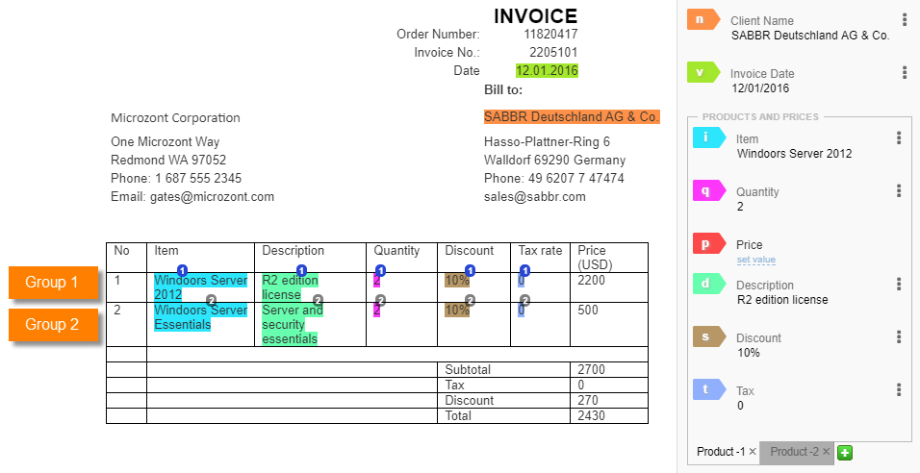
Task: Add a new product group with plus icon
Action: (x=845, y=453)
